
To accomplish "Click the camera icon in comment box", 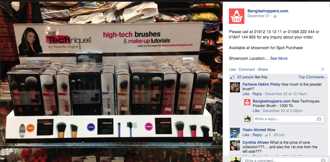I will coord(323,161).
